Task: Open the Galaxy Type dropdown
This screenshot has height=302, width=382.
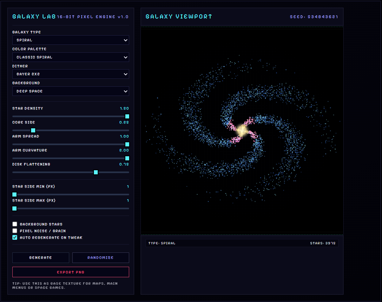Action: [70, 40]
